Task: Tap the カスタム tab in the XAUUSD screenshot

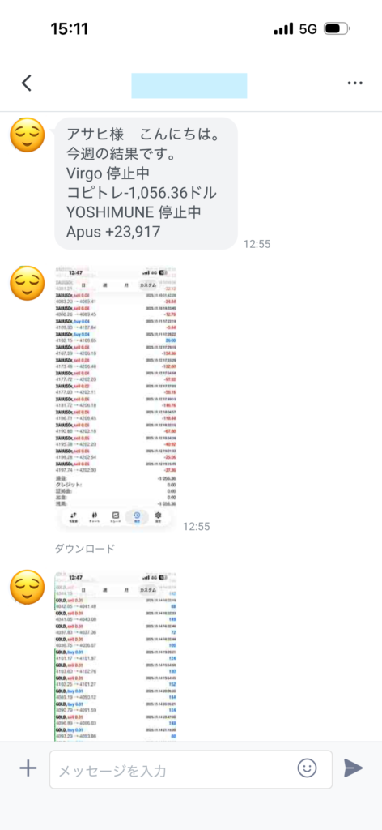Action: pos(147,285)
